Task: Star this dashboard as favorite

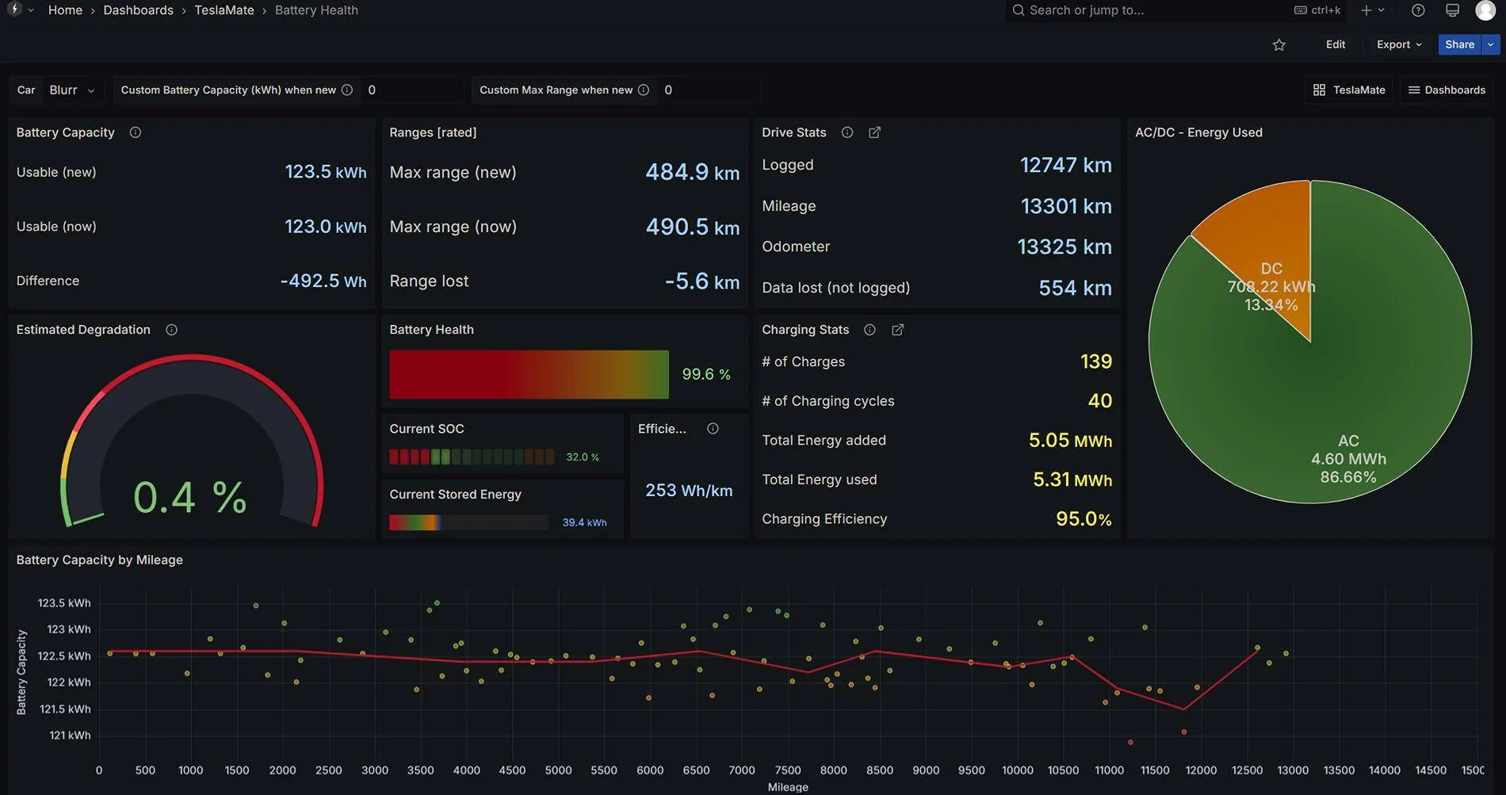Action: pos(1279,45)
